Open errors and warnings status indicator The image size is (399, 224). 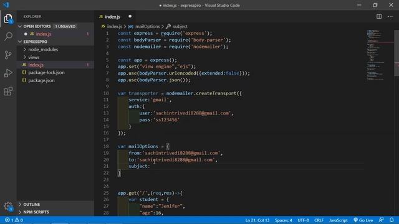coord(14,220)
